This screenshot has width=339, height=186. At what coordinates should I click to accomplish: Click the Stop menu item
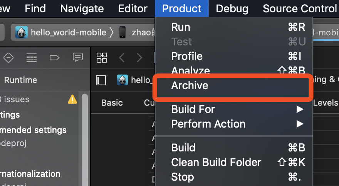coord(183,177)
